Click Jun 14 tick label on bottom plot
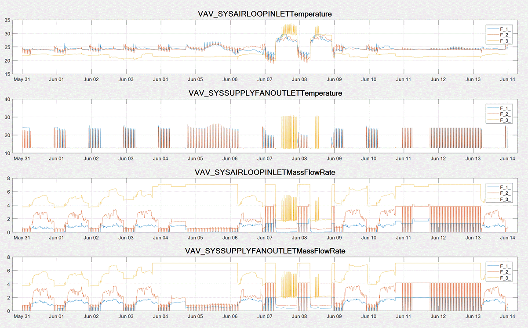 click(x=507, y=317)
